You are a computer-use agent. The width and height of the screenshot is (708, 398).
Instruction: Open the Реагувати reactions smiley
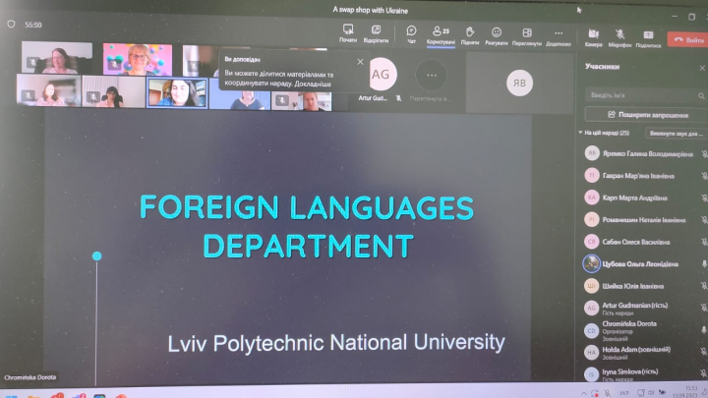[497, 35]
